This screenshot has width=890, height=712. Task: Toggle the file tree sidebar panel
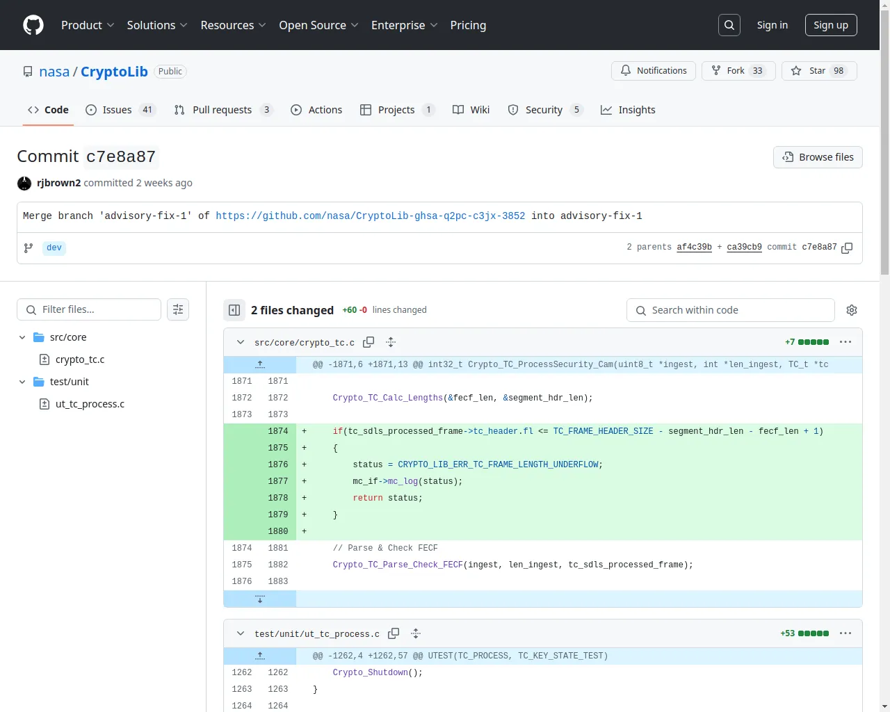tap(234, 310)
